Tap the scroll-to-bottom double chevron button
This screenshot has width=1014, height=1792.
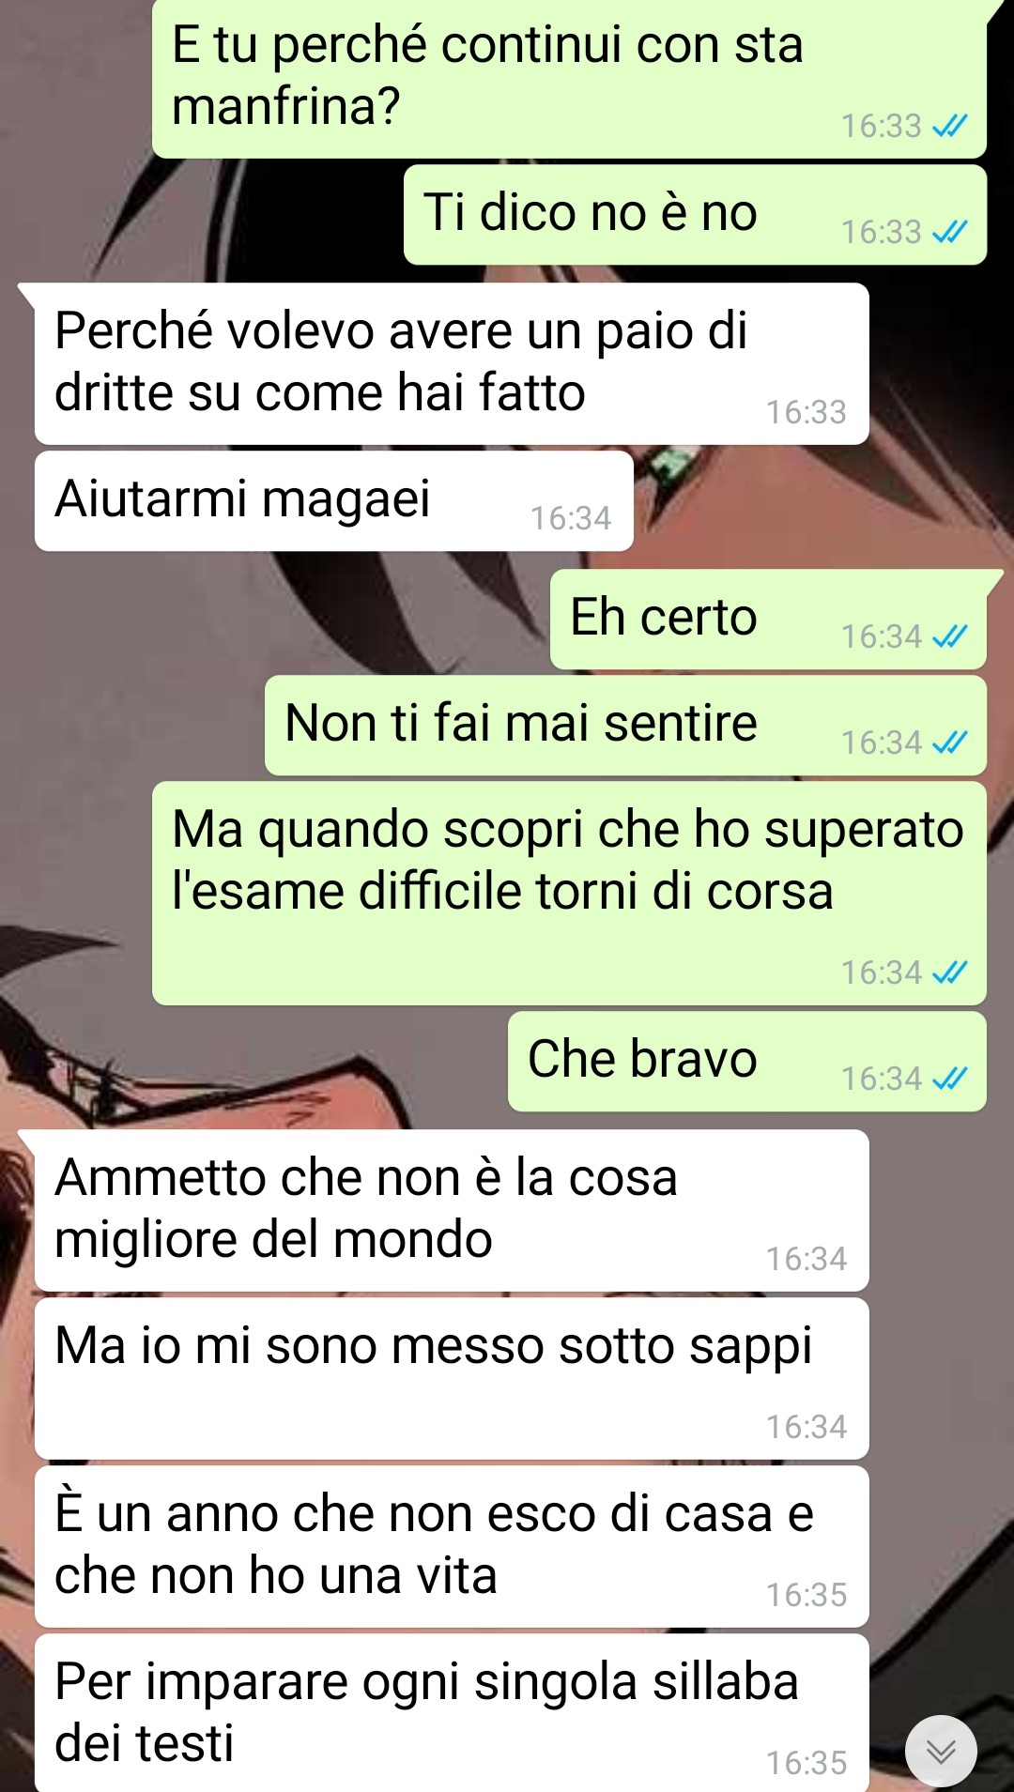pos(941,1752)
